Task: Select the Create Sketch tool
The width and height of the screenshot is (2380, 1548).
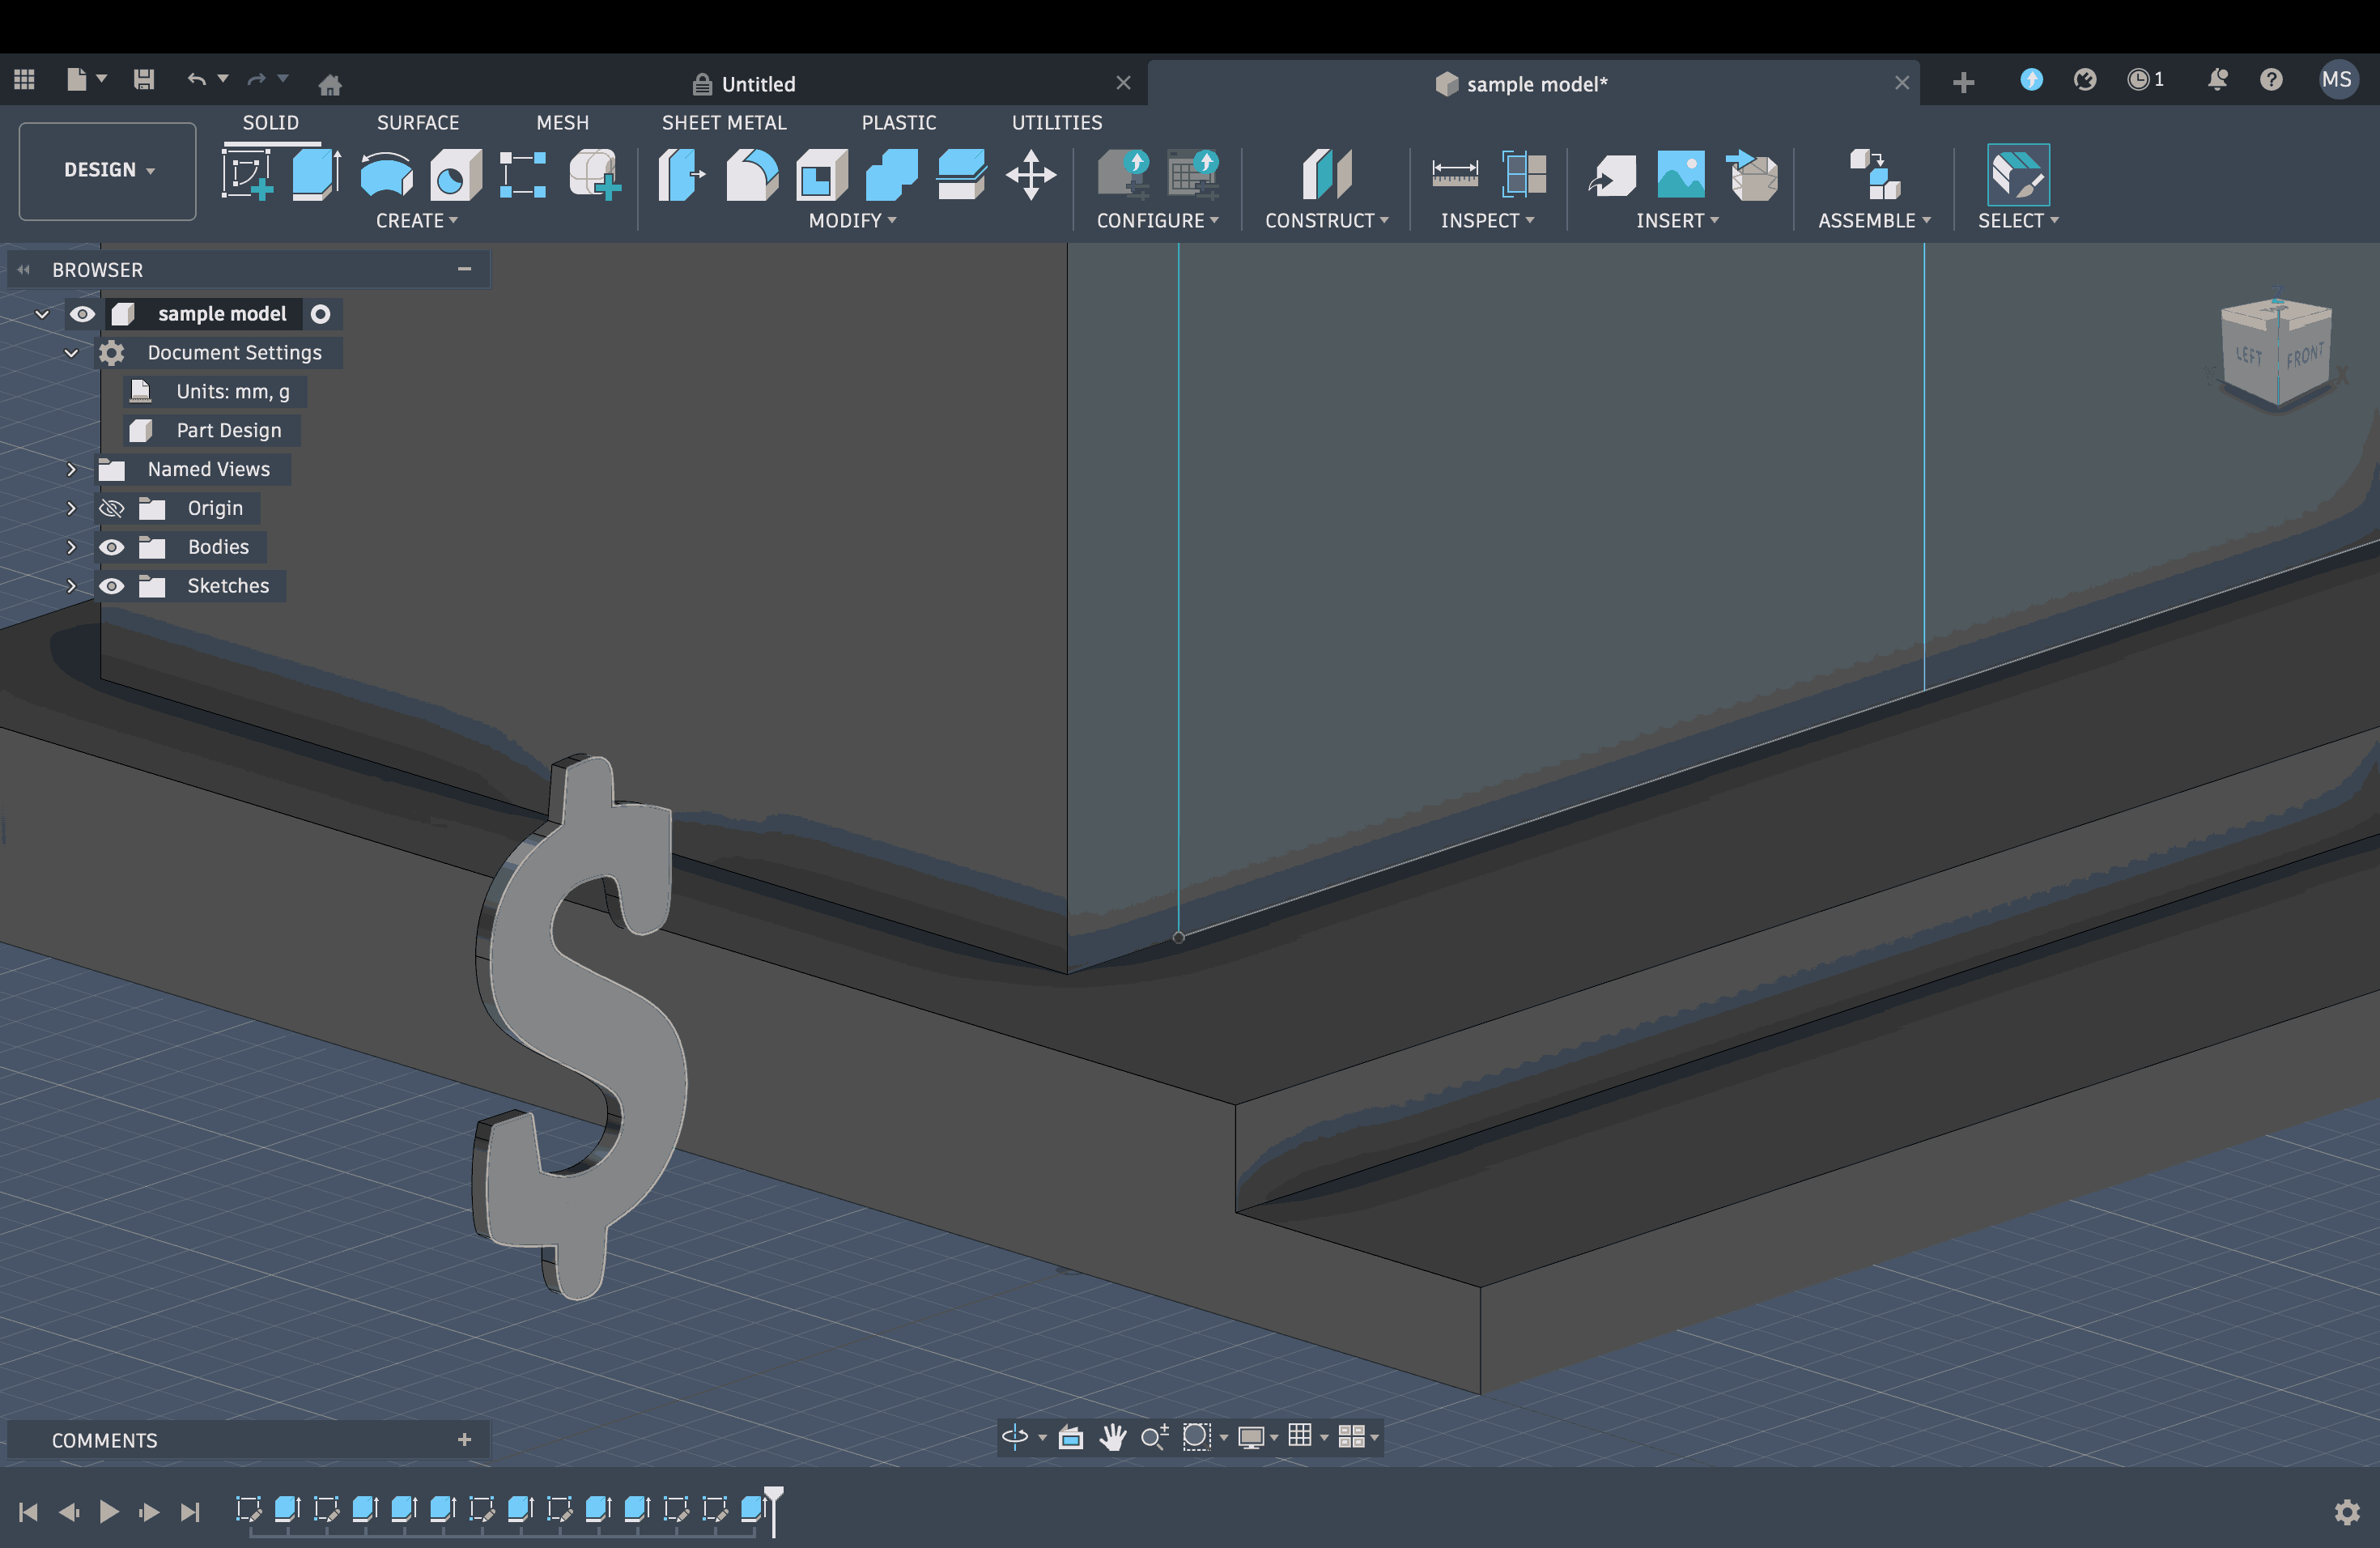Action: click(x=247, y=175)
